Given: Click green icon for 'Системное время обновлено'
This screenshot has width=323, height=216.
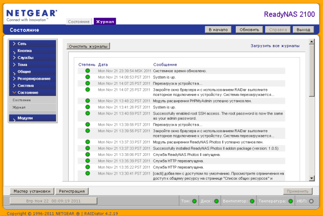Looking at the screenshot, I should click(88, 71).
